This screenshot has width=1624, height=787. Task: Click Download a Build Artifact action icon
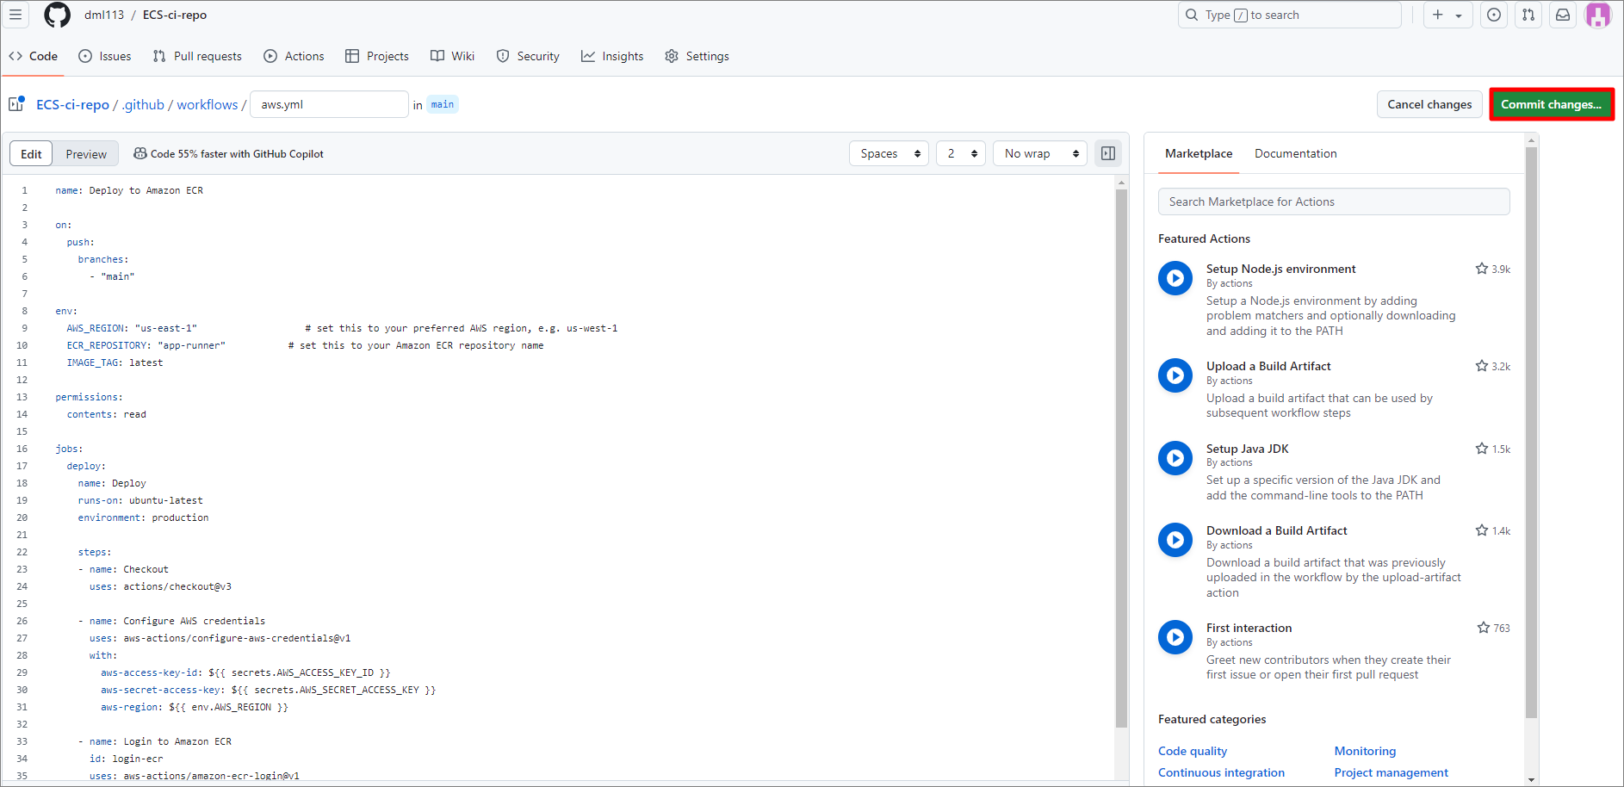tap(1175, 540)
